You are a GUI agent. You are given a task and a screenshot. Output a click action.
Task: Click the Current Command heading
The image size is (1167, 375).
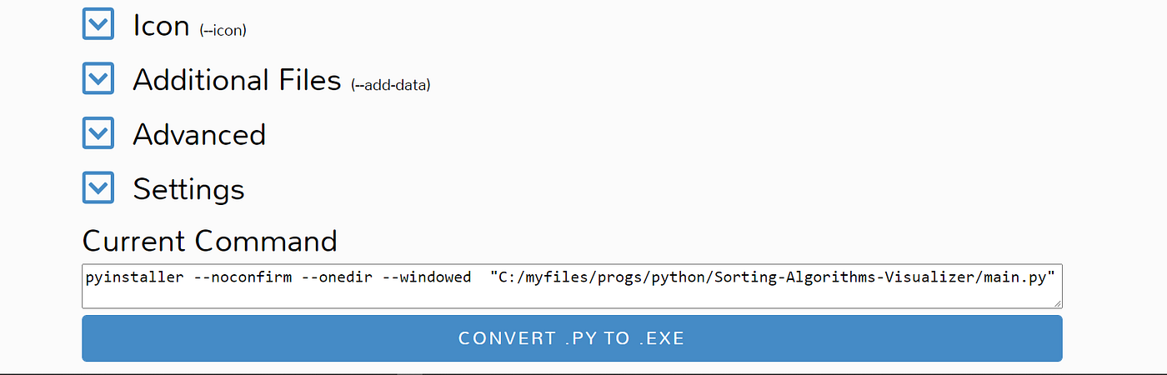point(209,241)
